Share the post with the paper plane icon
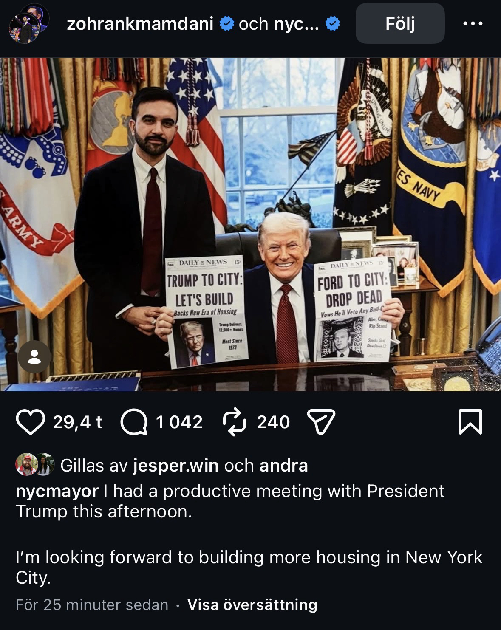The image size is (501, 630). click(x=321, y=422)
